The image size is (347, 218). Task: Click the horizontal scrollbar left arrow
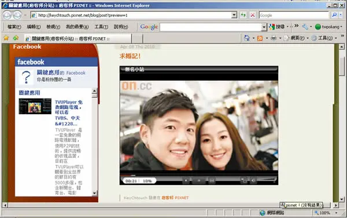tap(5, 205)
